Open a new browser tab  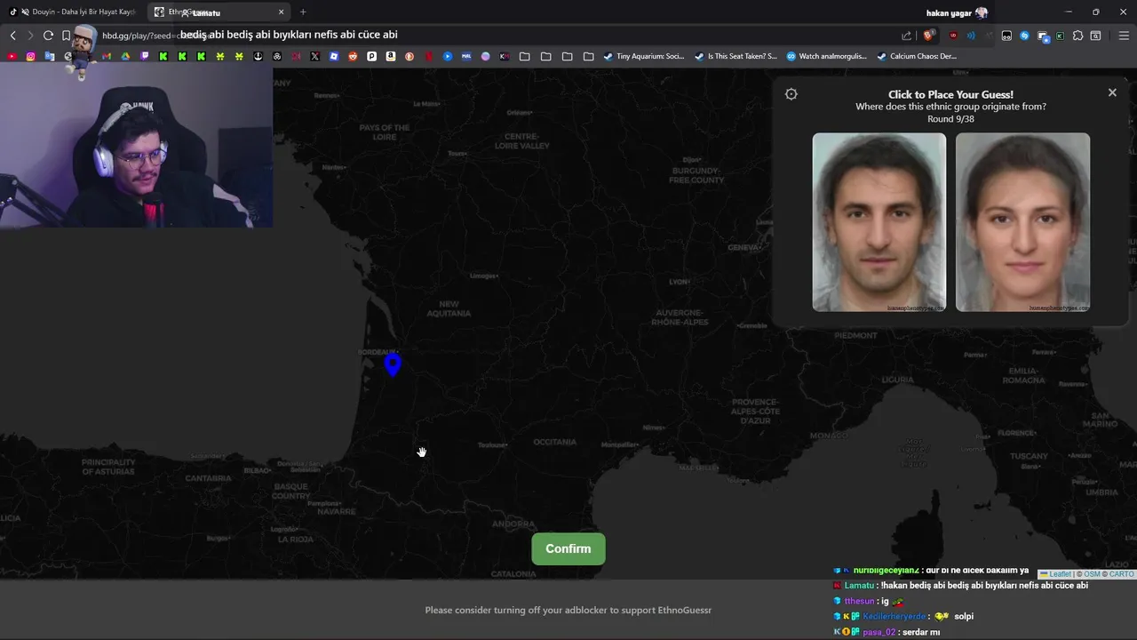(x=303, y=12)
